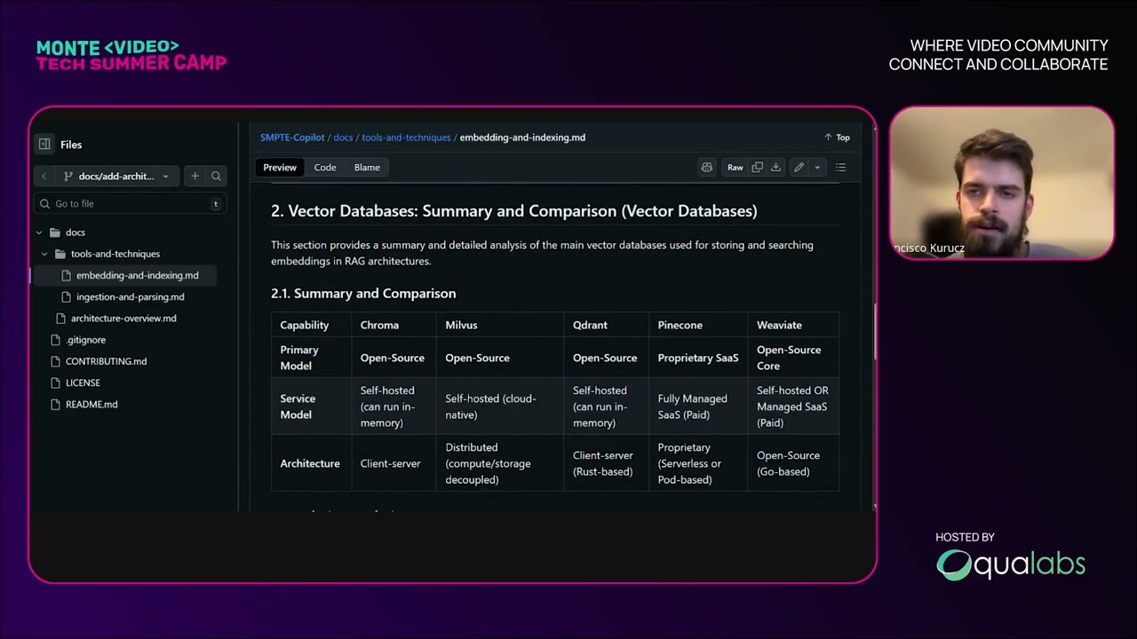Open CONTRIBUTING.md file
The width and height of the screenshot is (1137, 639).
(x=106, y=361)
